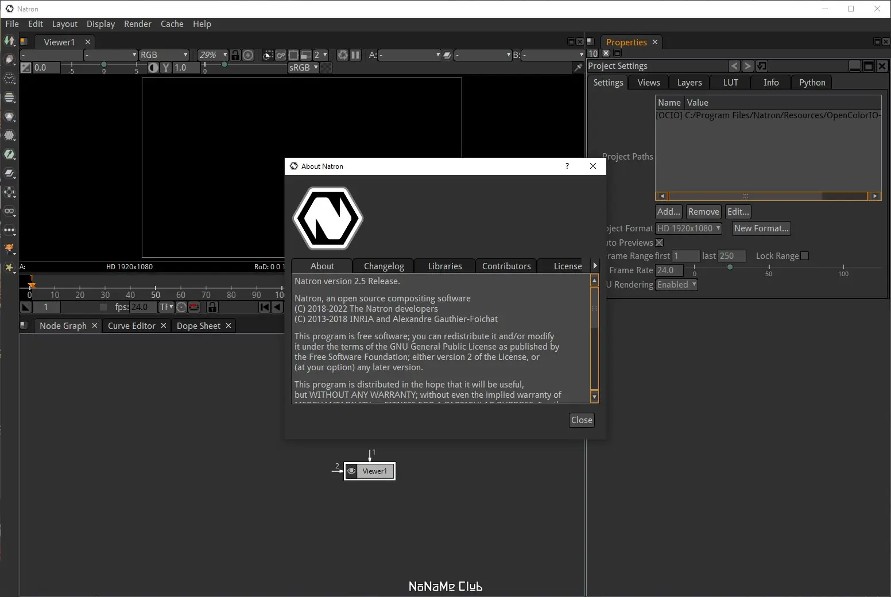Open the RGB channels dropdown
Screen dimensions: 891x597
tap(164, 55)
